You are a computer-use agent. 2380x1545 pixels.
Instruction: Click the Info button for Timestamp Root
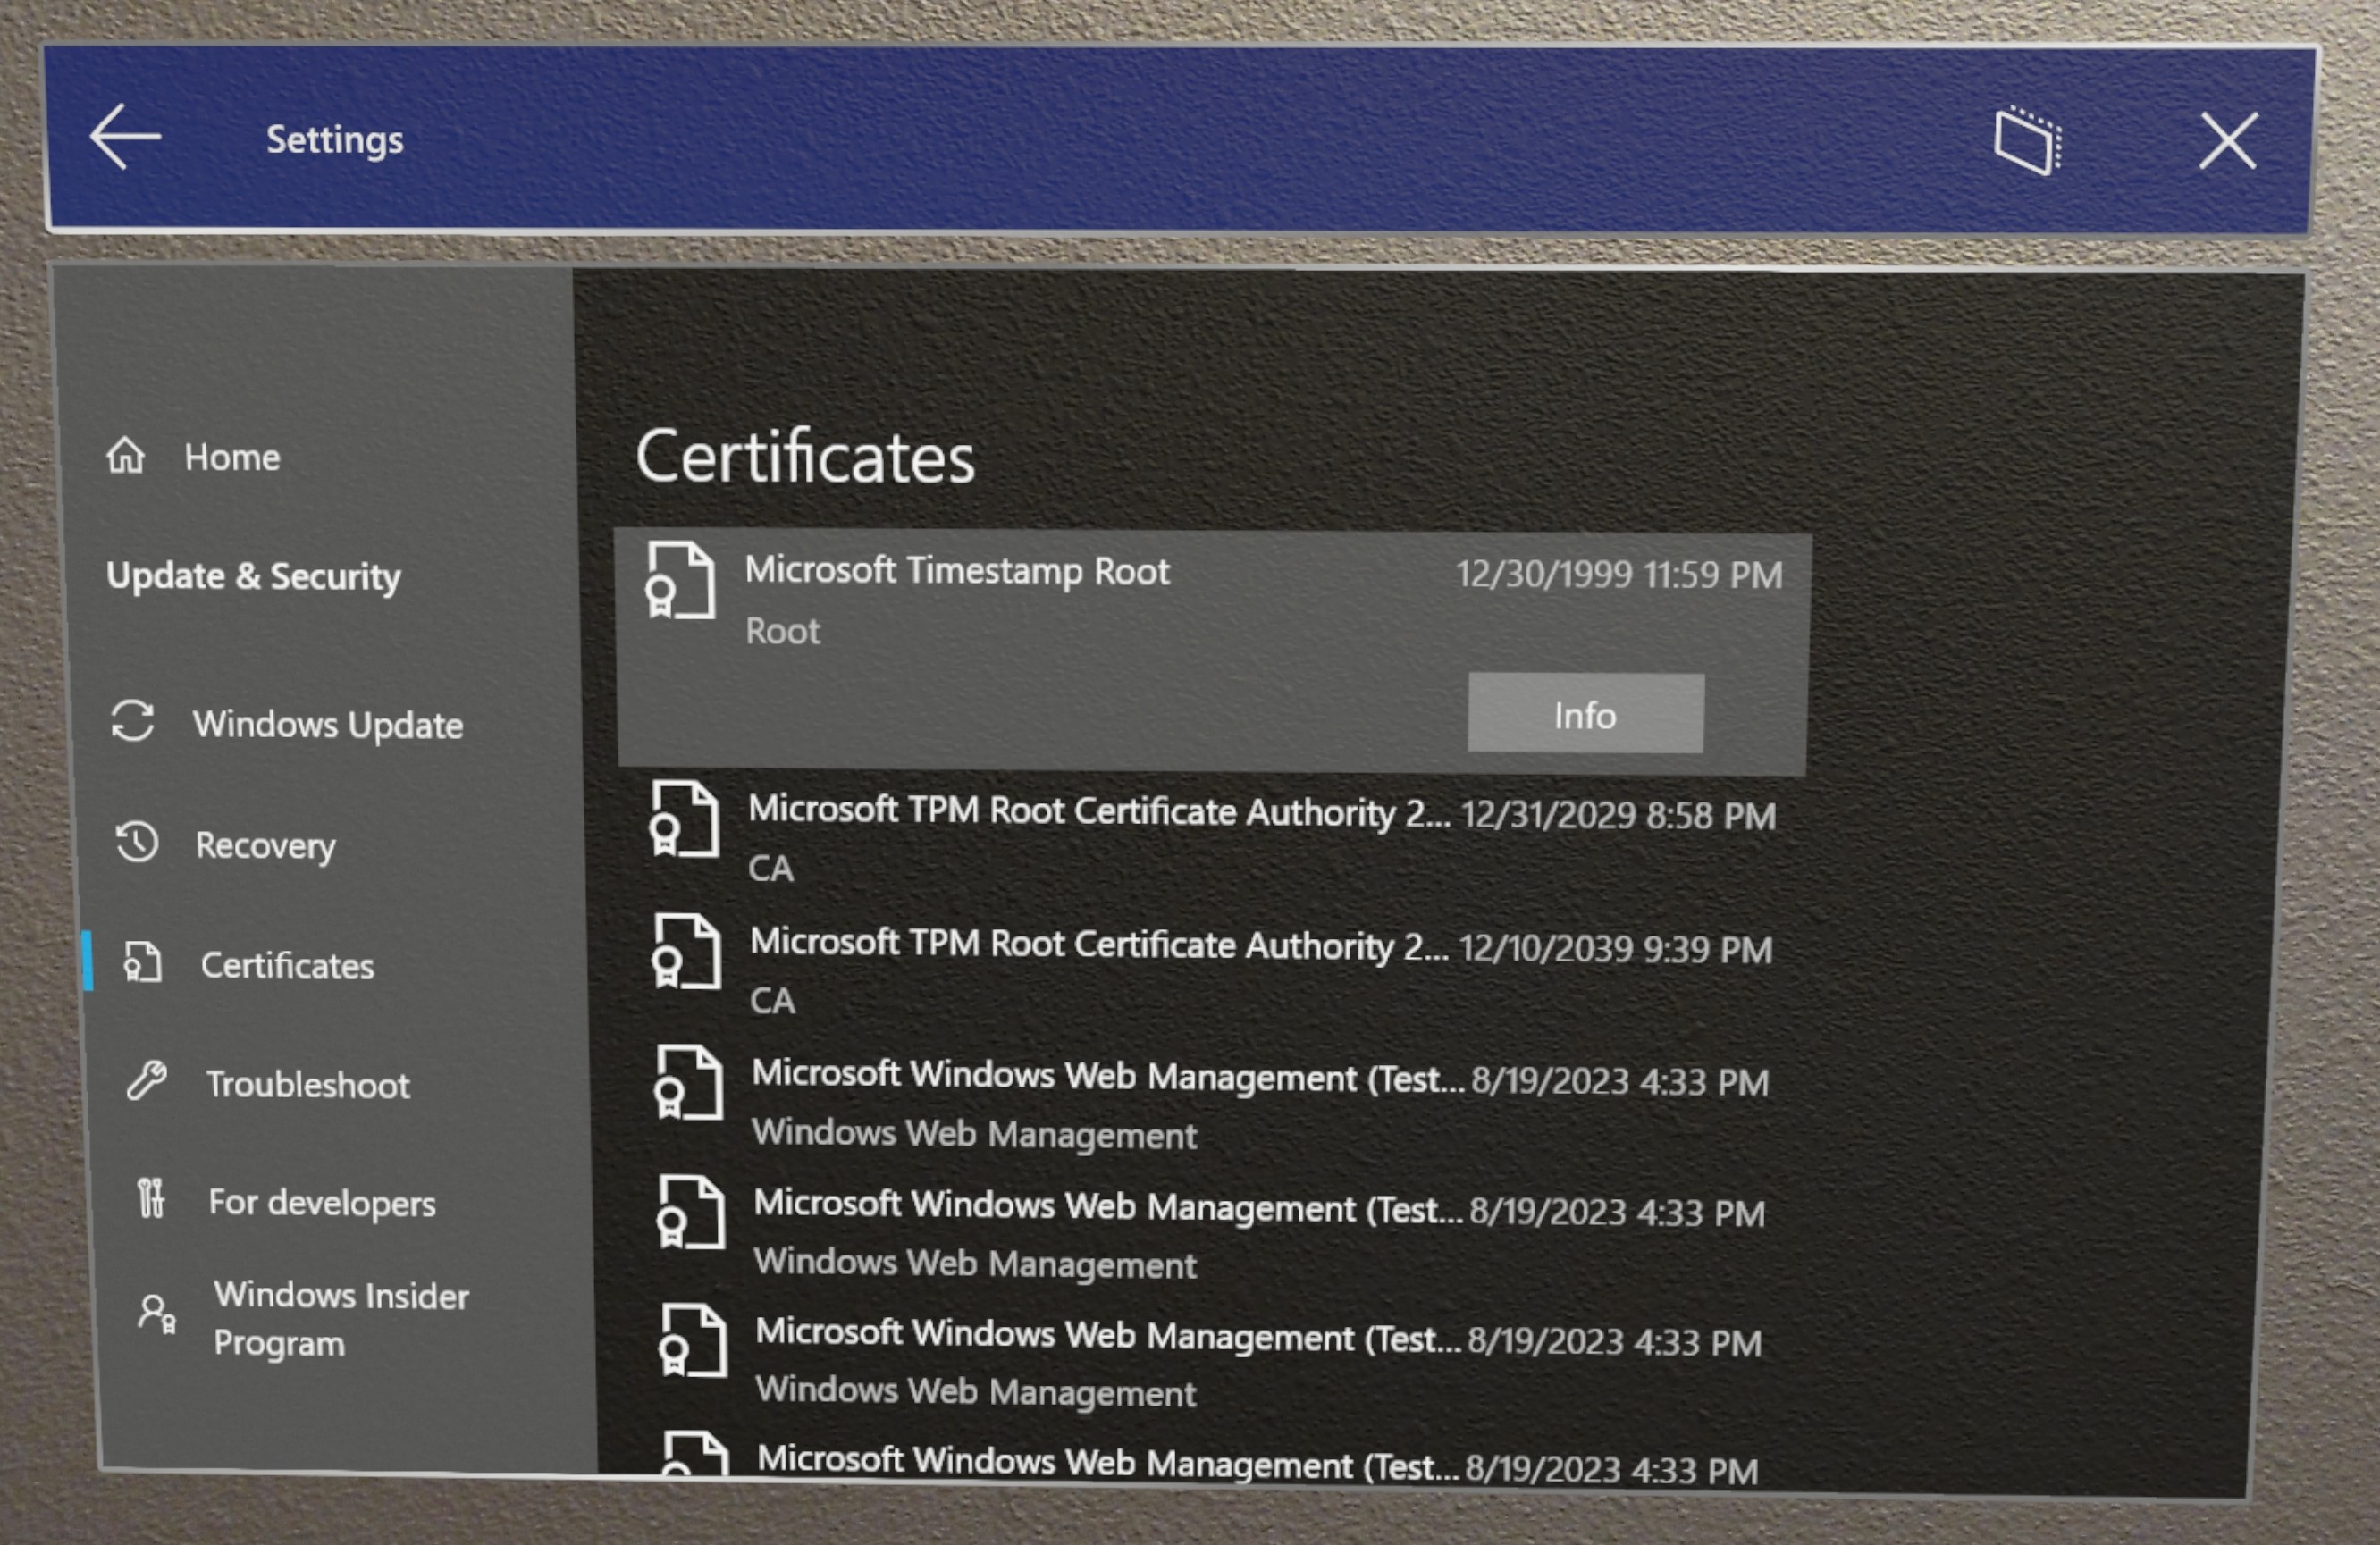pos(1582,713)
